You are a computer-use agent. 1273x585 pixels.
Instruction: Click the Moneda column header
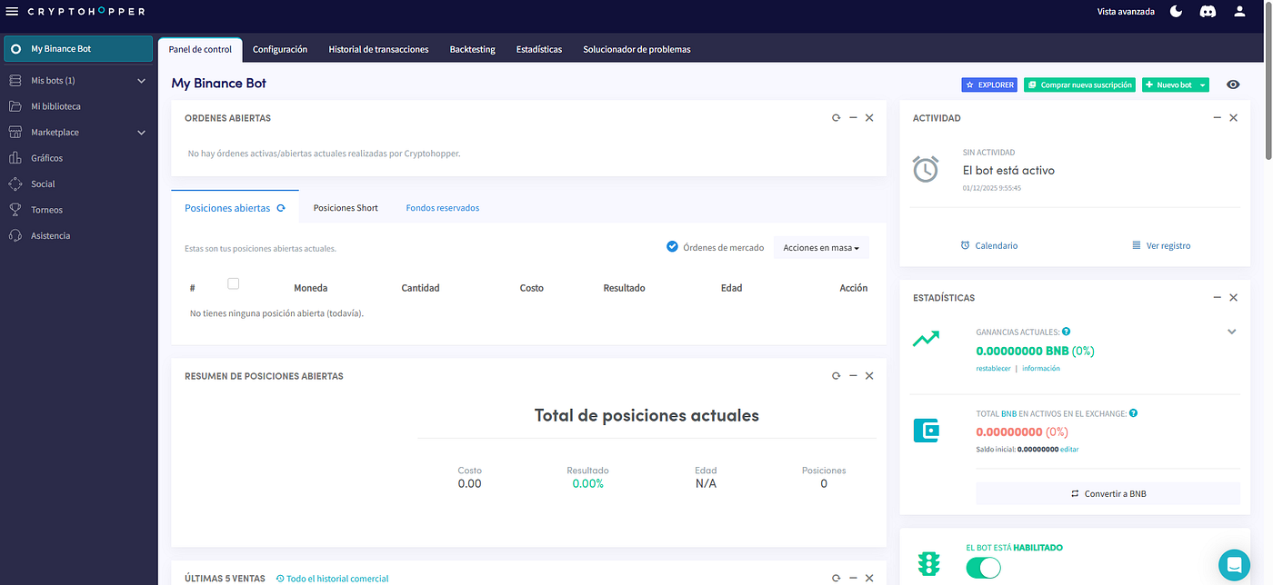click(x=310, y=288)
